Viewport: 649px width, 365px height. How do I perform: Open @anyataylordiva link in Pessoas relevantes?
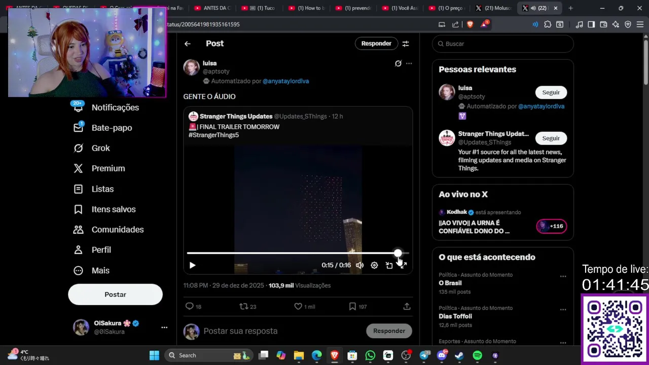(x=541, y=106)
